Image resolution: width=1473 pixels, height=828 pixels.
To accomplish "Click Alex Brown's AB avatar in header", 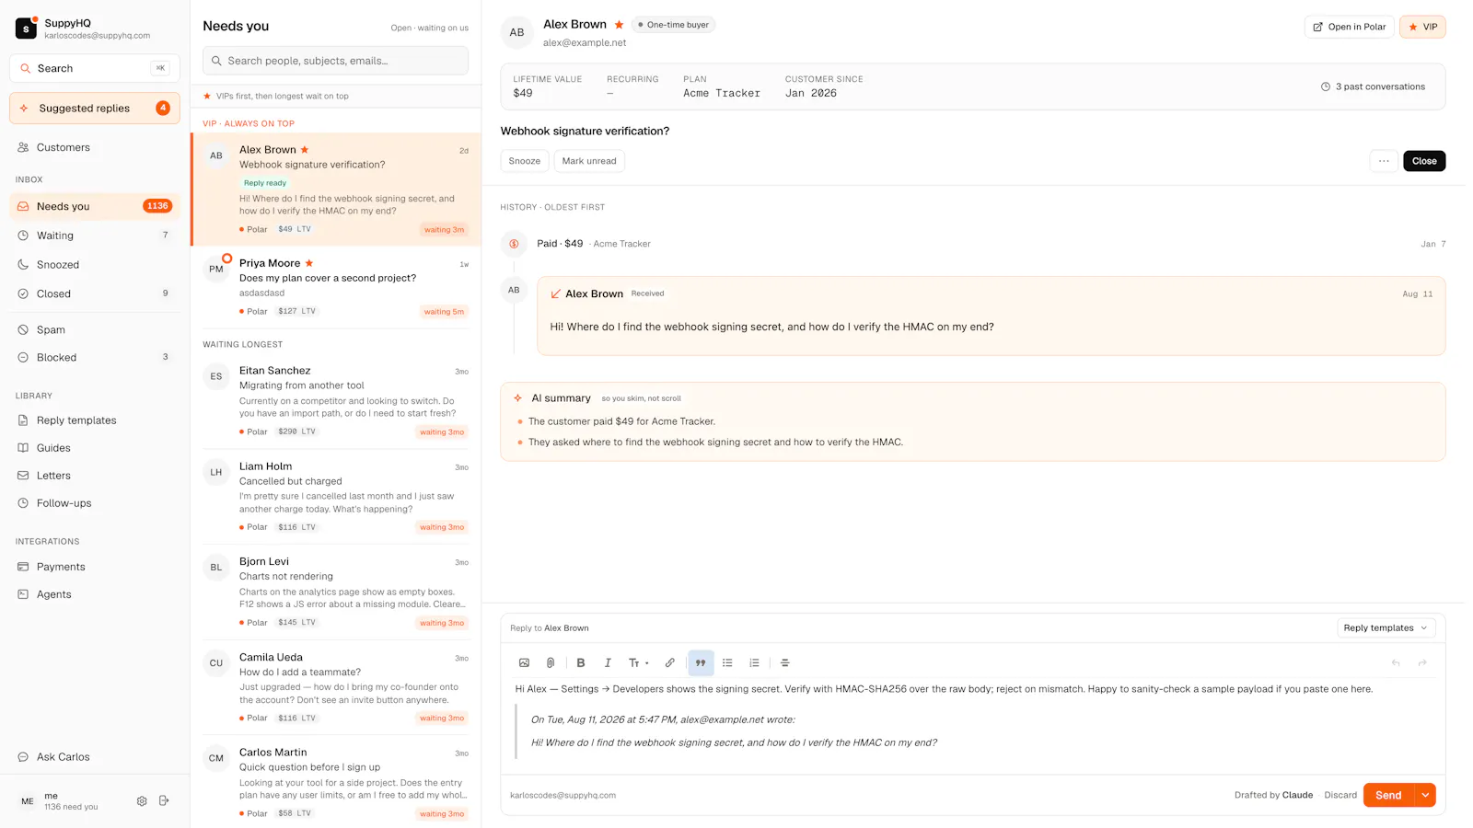I will (x=517, y=32).
